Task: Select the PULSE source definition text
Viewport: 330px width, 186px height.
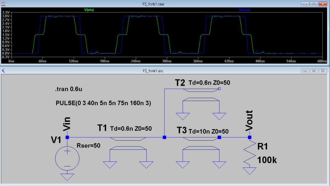Action: pos(103,104)
